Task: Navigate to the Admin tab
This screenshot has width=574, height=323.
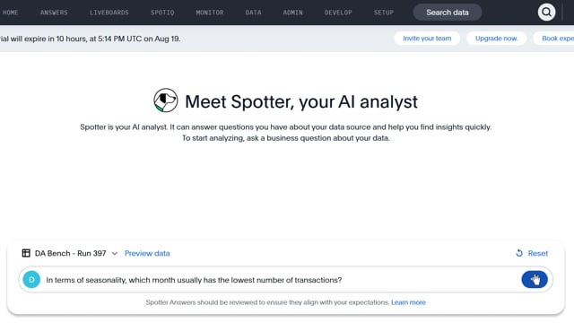Action: (x=293, y=13)
